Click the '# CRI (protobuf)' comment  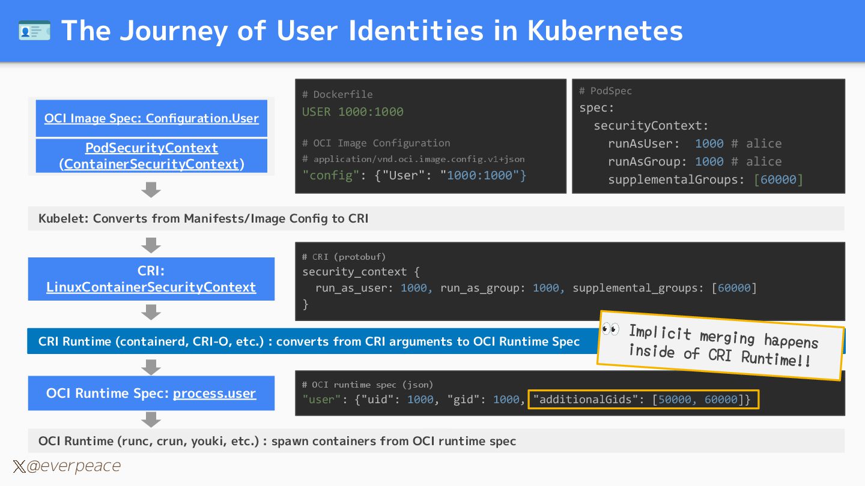[344, 257]
